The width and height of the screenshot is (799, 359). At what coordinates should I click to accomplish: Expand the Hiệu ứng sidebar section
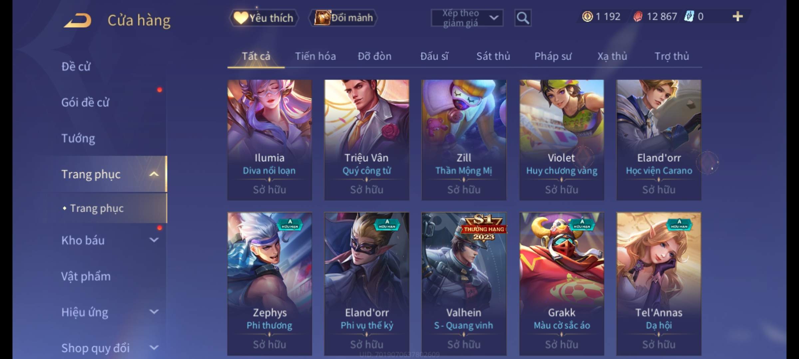click(154, 312)
